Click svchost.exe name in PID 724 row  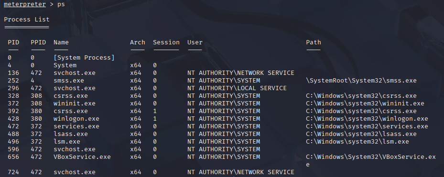[75, 172]
